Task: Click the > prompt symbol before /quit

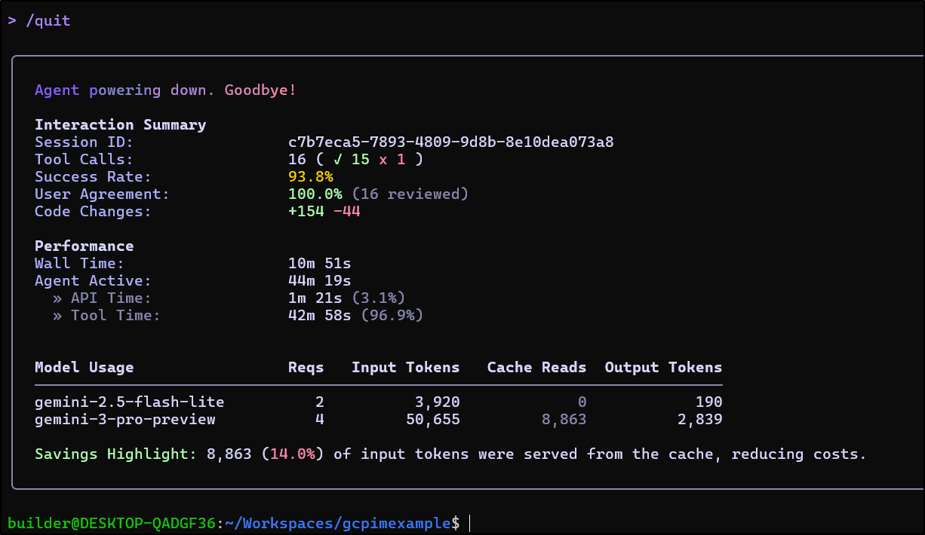Action: point(12,21)
